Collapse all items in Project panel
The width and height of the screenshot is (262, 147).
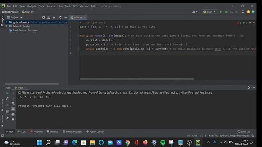pos(54,17)
